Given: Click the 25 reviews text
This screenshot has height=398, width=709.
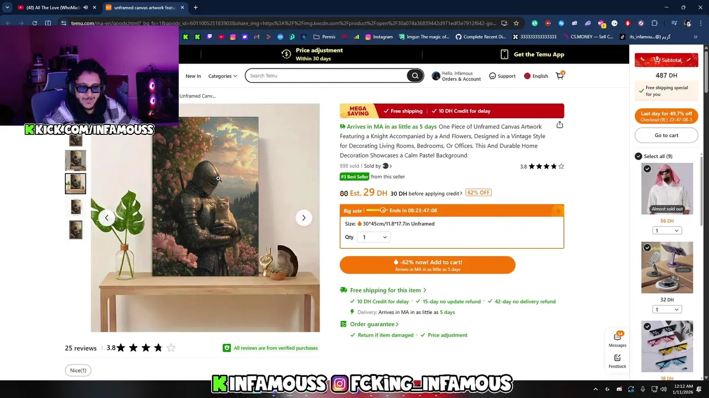Looking at the screenshot, I should click(x=81, y=348).
